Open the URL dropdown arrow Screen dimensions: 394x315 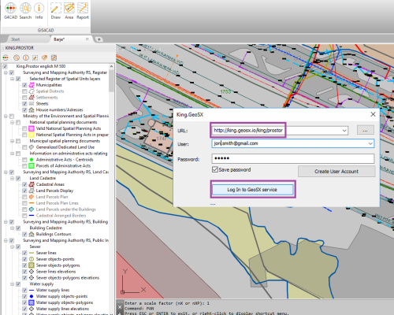pos(344,131)
